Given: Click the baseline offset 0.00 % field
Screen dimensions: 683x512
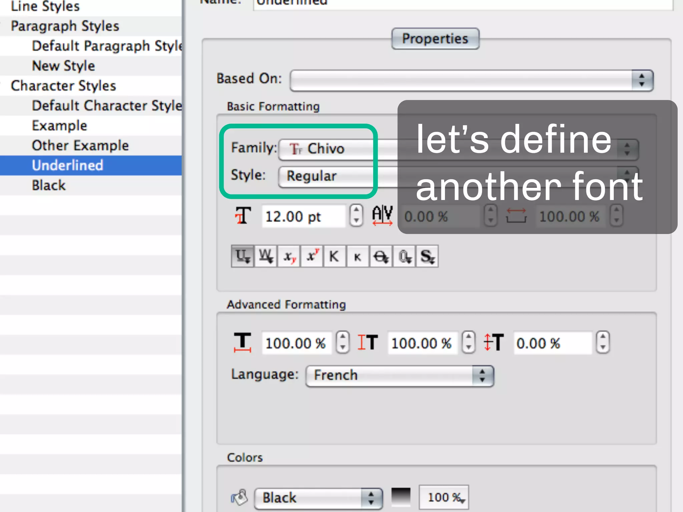Looking at the screenshot, I should 553,343.
